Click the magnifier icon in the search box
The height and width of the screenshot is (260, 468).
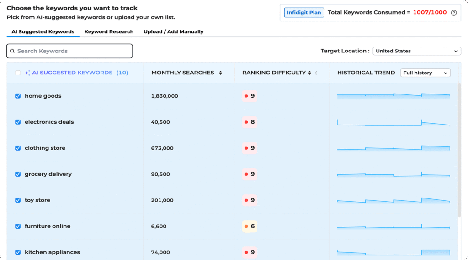(12, 51)
